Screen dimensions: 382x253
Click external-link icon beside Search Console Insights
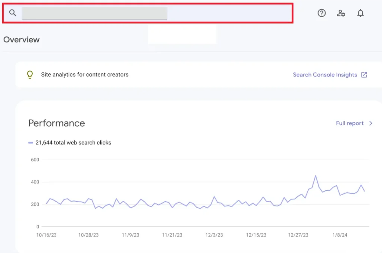coord(364,75)
